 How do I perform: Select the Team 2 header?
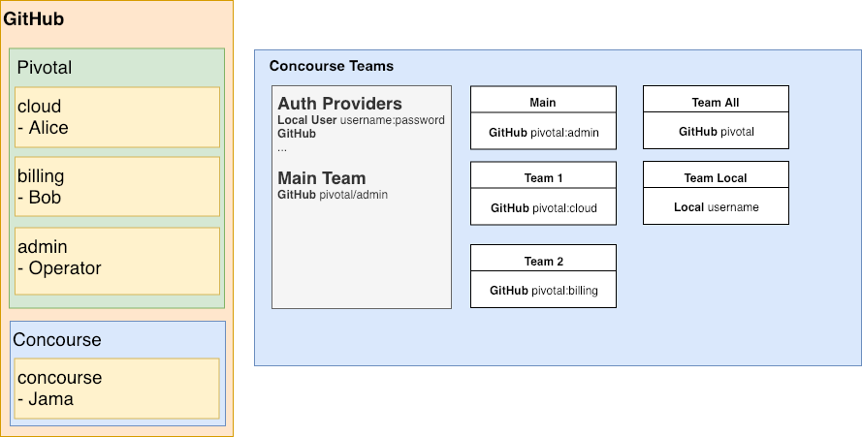click(x=543, y=261)
